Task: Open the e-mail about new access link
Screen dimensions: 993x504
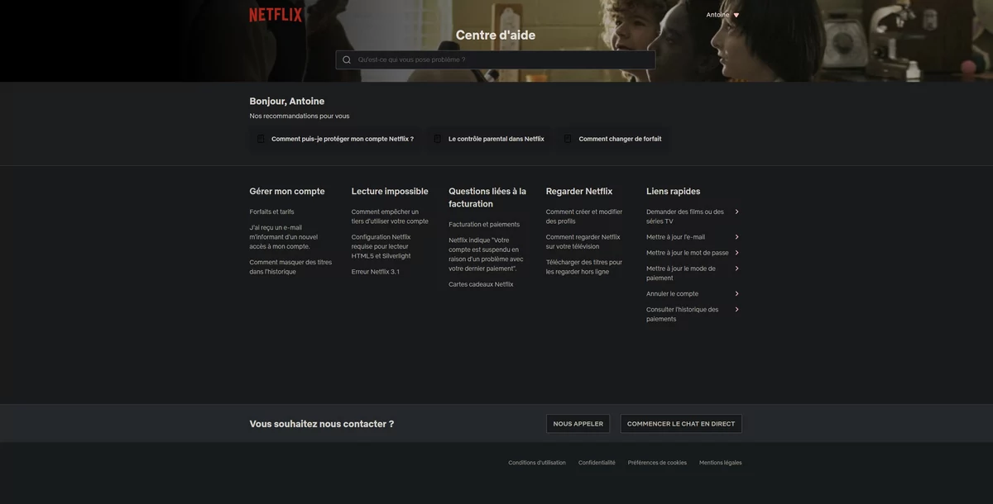Action: pos(284,237)
